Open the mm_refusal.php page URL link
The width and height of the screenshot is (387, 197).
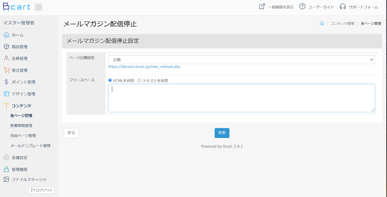[144, 67]
